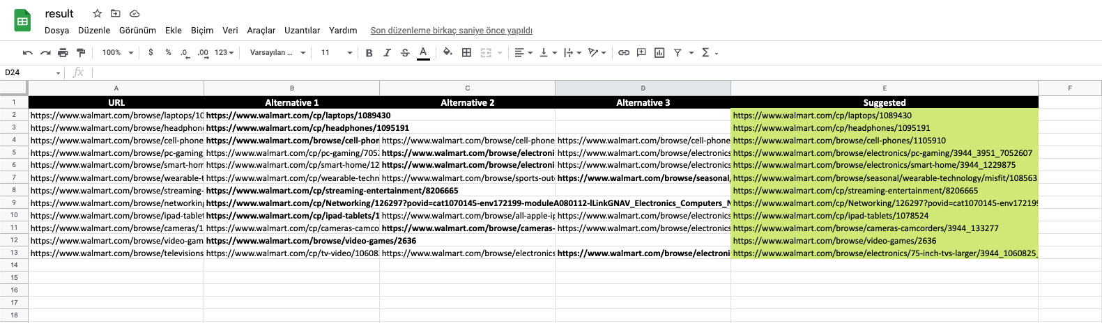Viewport: 1102px width, 323px height.
Task: Open the Yardım menu
Action: point(343,31)
